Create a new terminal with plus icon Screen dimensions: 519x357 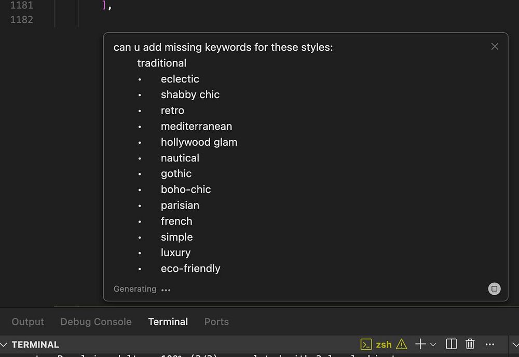tap(420, 344)
